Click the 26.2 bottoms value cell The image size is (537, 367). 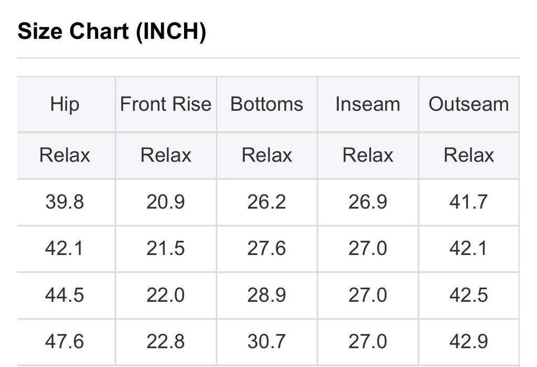(266, 202)
